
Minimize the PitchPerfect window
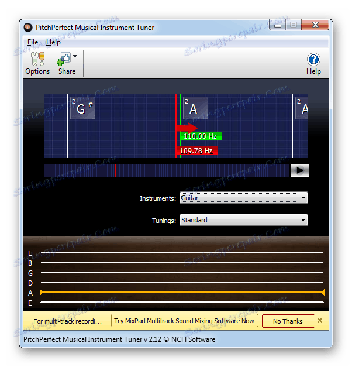click(277, 25)
